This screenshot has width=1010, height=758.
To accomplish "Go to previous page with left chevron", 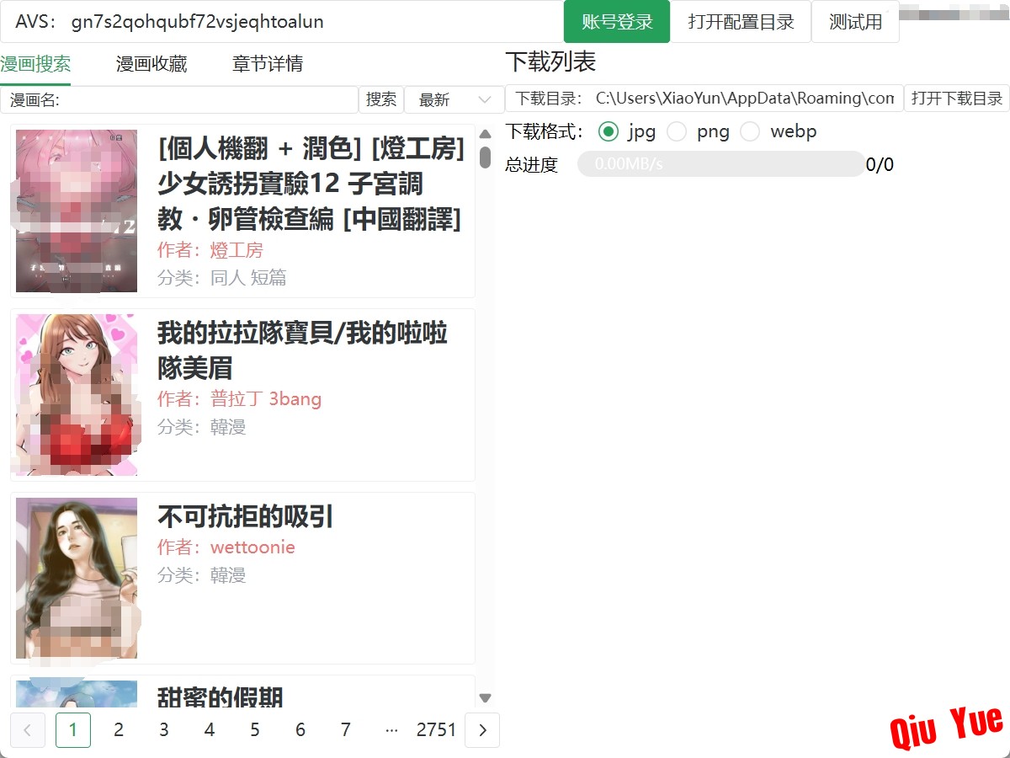I will click(28, 730).
